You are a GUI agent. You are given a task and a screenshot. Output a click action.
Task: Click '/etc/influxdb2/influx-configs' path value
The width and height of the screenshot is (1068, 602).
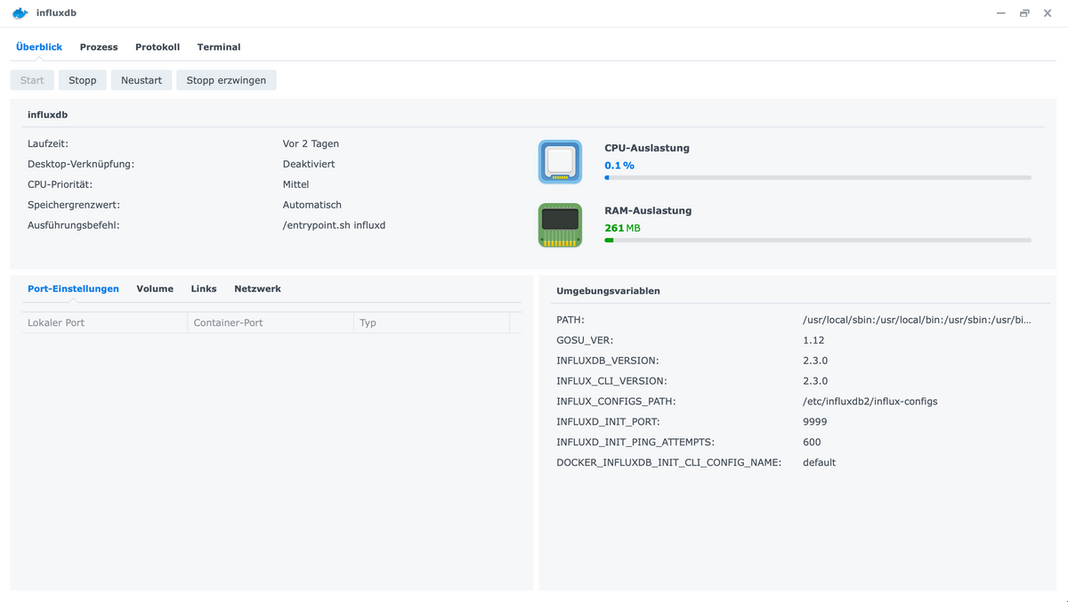coord(870,402)
